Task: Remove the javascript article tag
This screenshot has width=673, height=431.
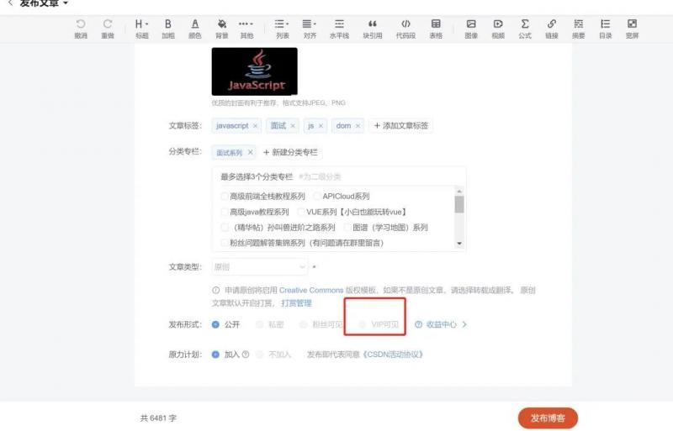Action: tap(256, 126)
